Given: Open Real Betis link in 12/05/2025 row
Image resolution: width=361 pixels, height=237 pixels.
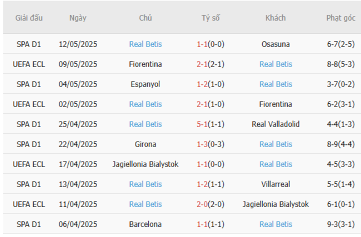Looking at the screenshot, I should tap(146, 44).
